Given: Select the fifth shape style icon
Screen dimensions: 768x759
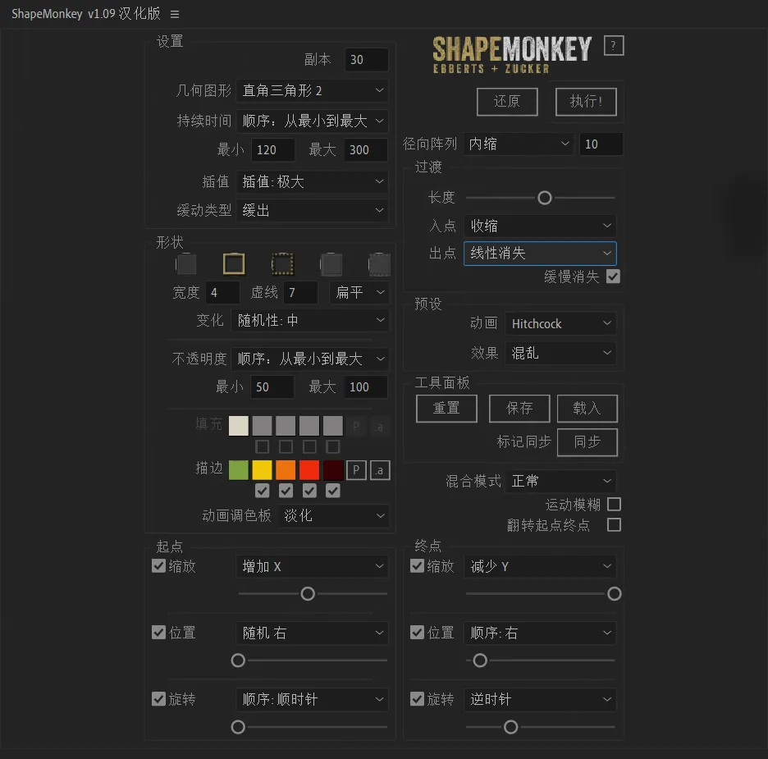Looking at the screenshot, I should point(379,264).
